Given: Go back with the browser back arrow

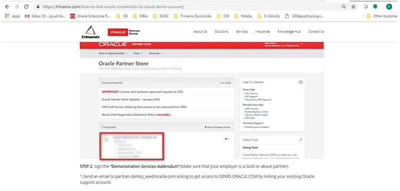Looking at the screenshot, I should (7, 7).
